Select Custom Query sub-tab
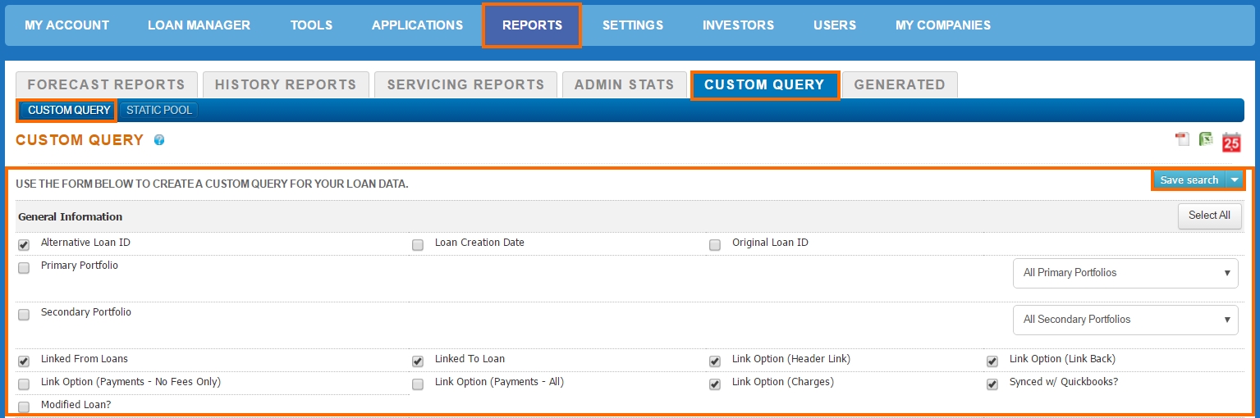 (x=69, y=110)
